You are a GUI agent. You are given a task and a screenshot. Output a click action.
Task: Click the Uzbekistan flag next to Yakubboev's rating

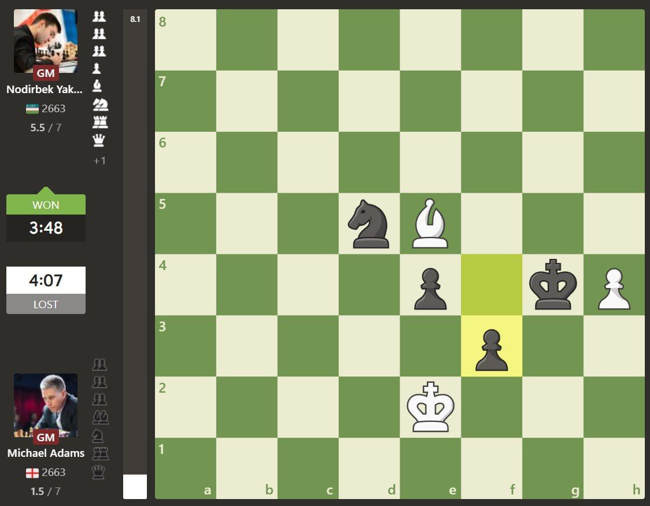32,109
